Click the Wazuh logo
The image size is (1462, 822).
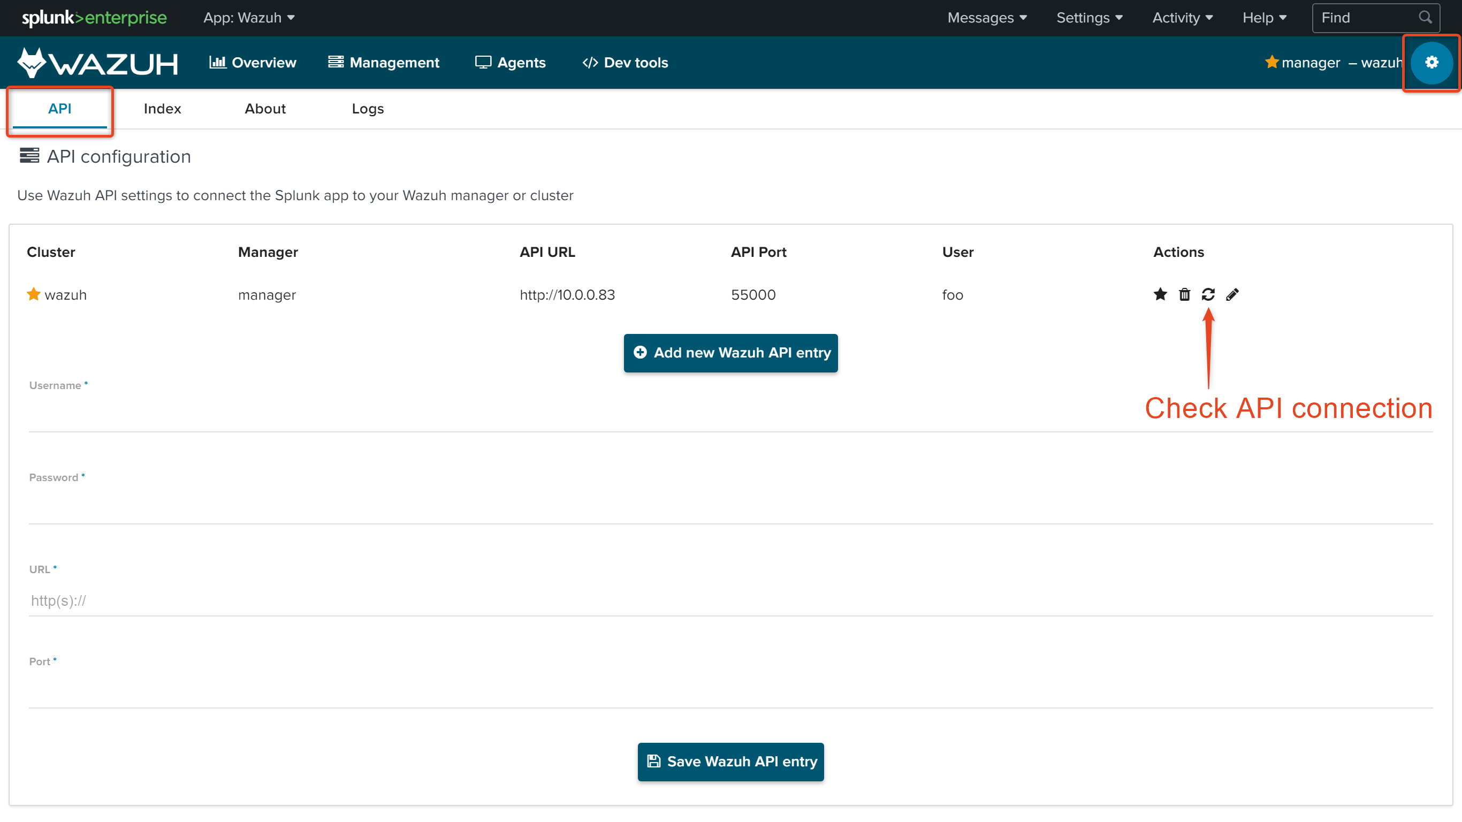tap(97, 63)
